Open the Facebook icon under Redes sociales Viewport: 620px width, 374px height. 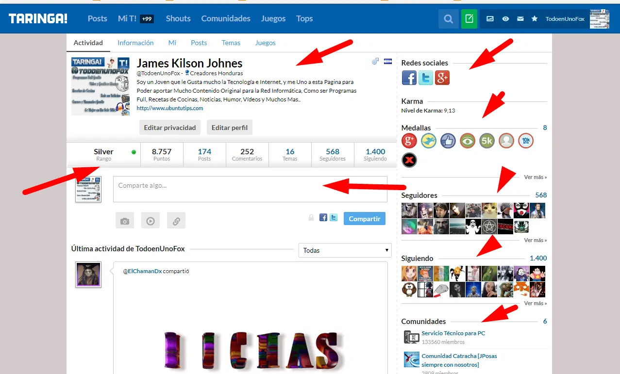[409, 78]
